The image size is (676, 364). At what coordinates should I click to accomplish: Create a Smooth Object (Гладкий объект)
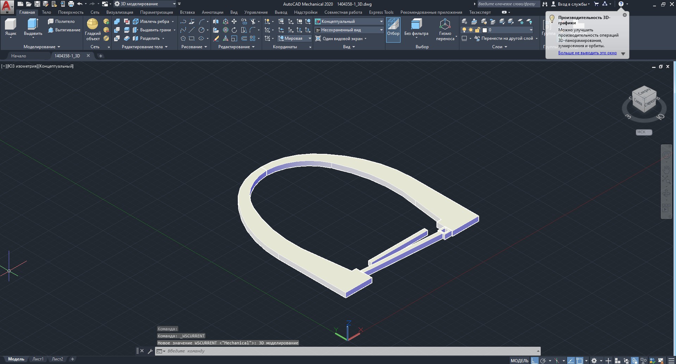pos(93,30)
